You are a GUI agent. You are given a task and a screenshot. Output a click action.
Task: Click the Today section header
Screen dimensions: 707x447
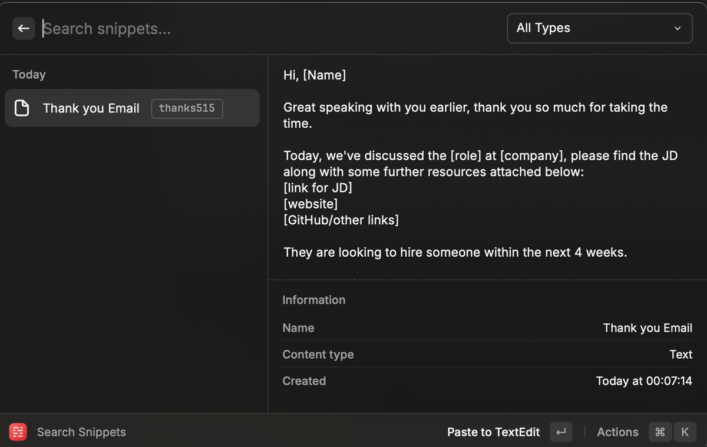coord(29,74)
